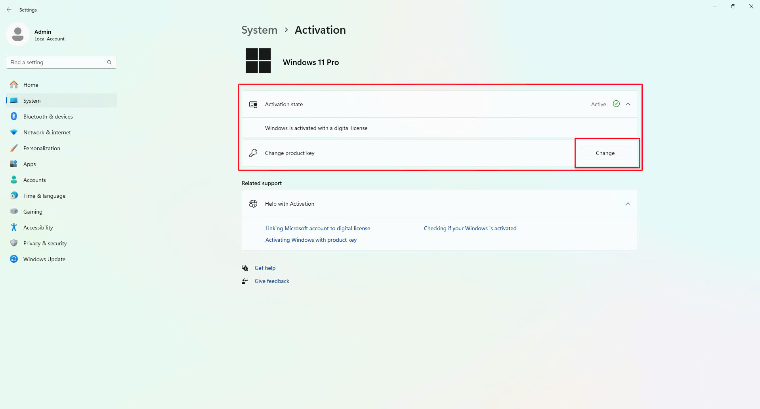This screenshot has height=409, width=760.
Task: Click 'Windows is activated with a digital license'
Action: click(x=316, y=128)
